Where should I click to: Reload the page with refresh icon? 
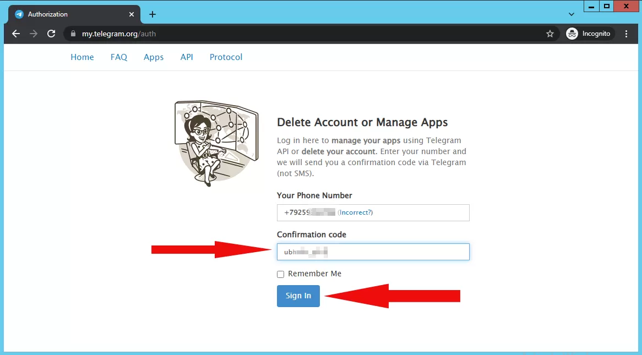coord(51,34)
